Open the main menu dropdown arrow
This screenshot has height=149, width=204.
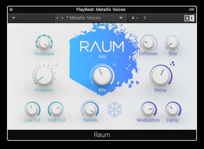[x=13, y=18]
